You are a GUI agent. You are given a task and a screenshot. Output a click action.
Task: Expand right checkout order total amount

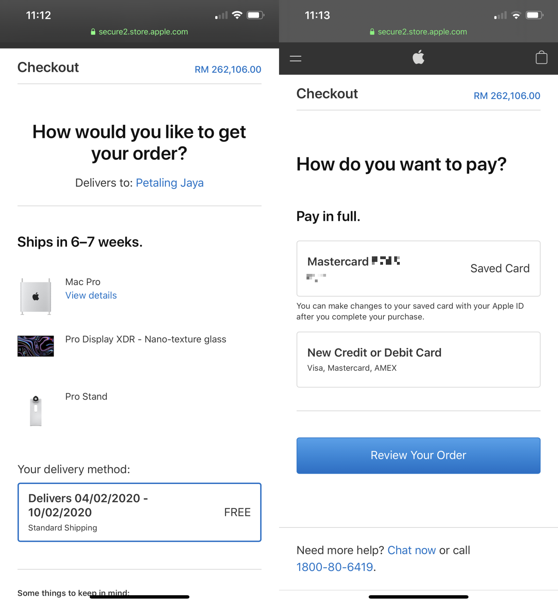pos(507,96)
